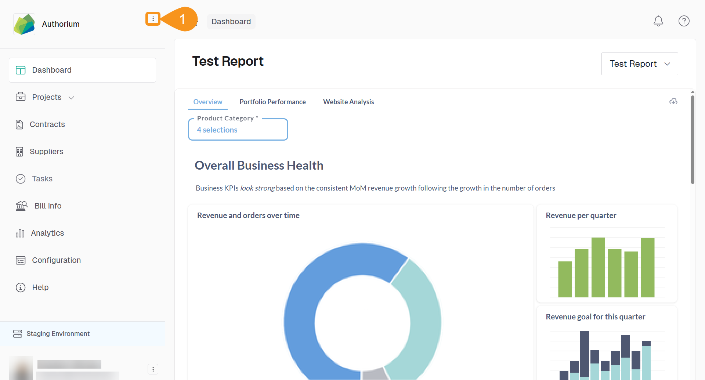Click the report vertical scrollbar
705x380 pixels.
click(693, 140)
